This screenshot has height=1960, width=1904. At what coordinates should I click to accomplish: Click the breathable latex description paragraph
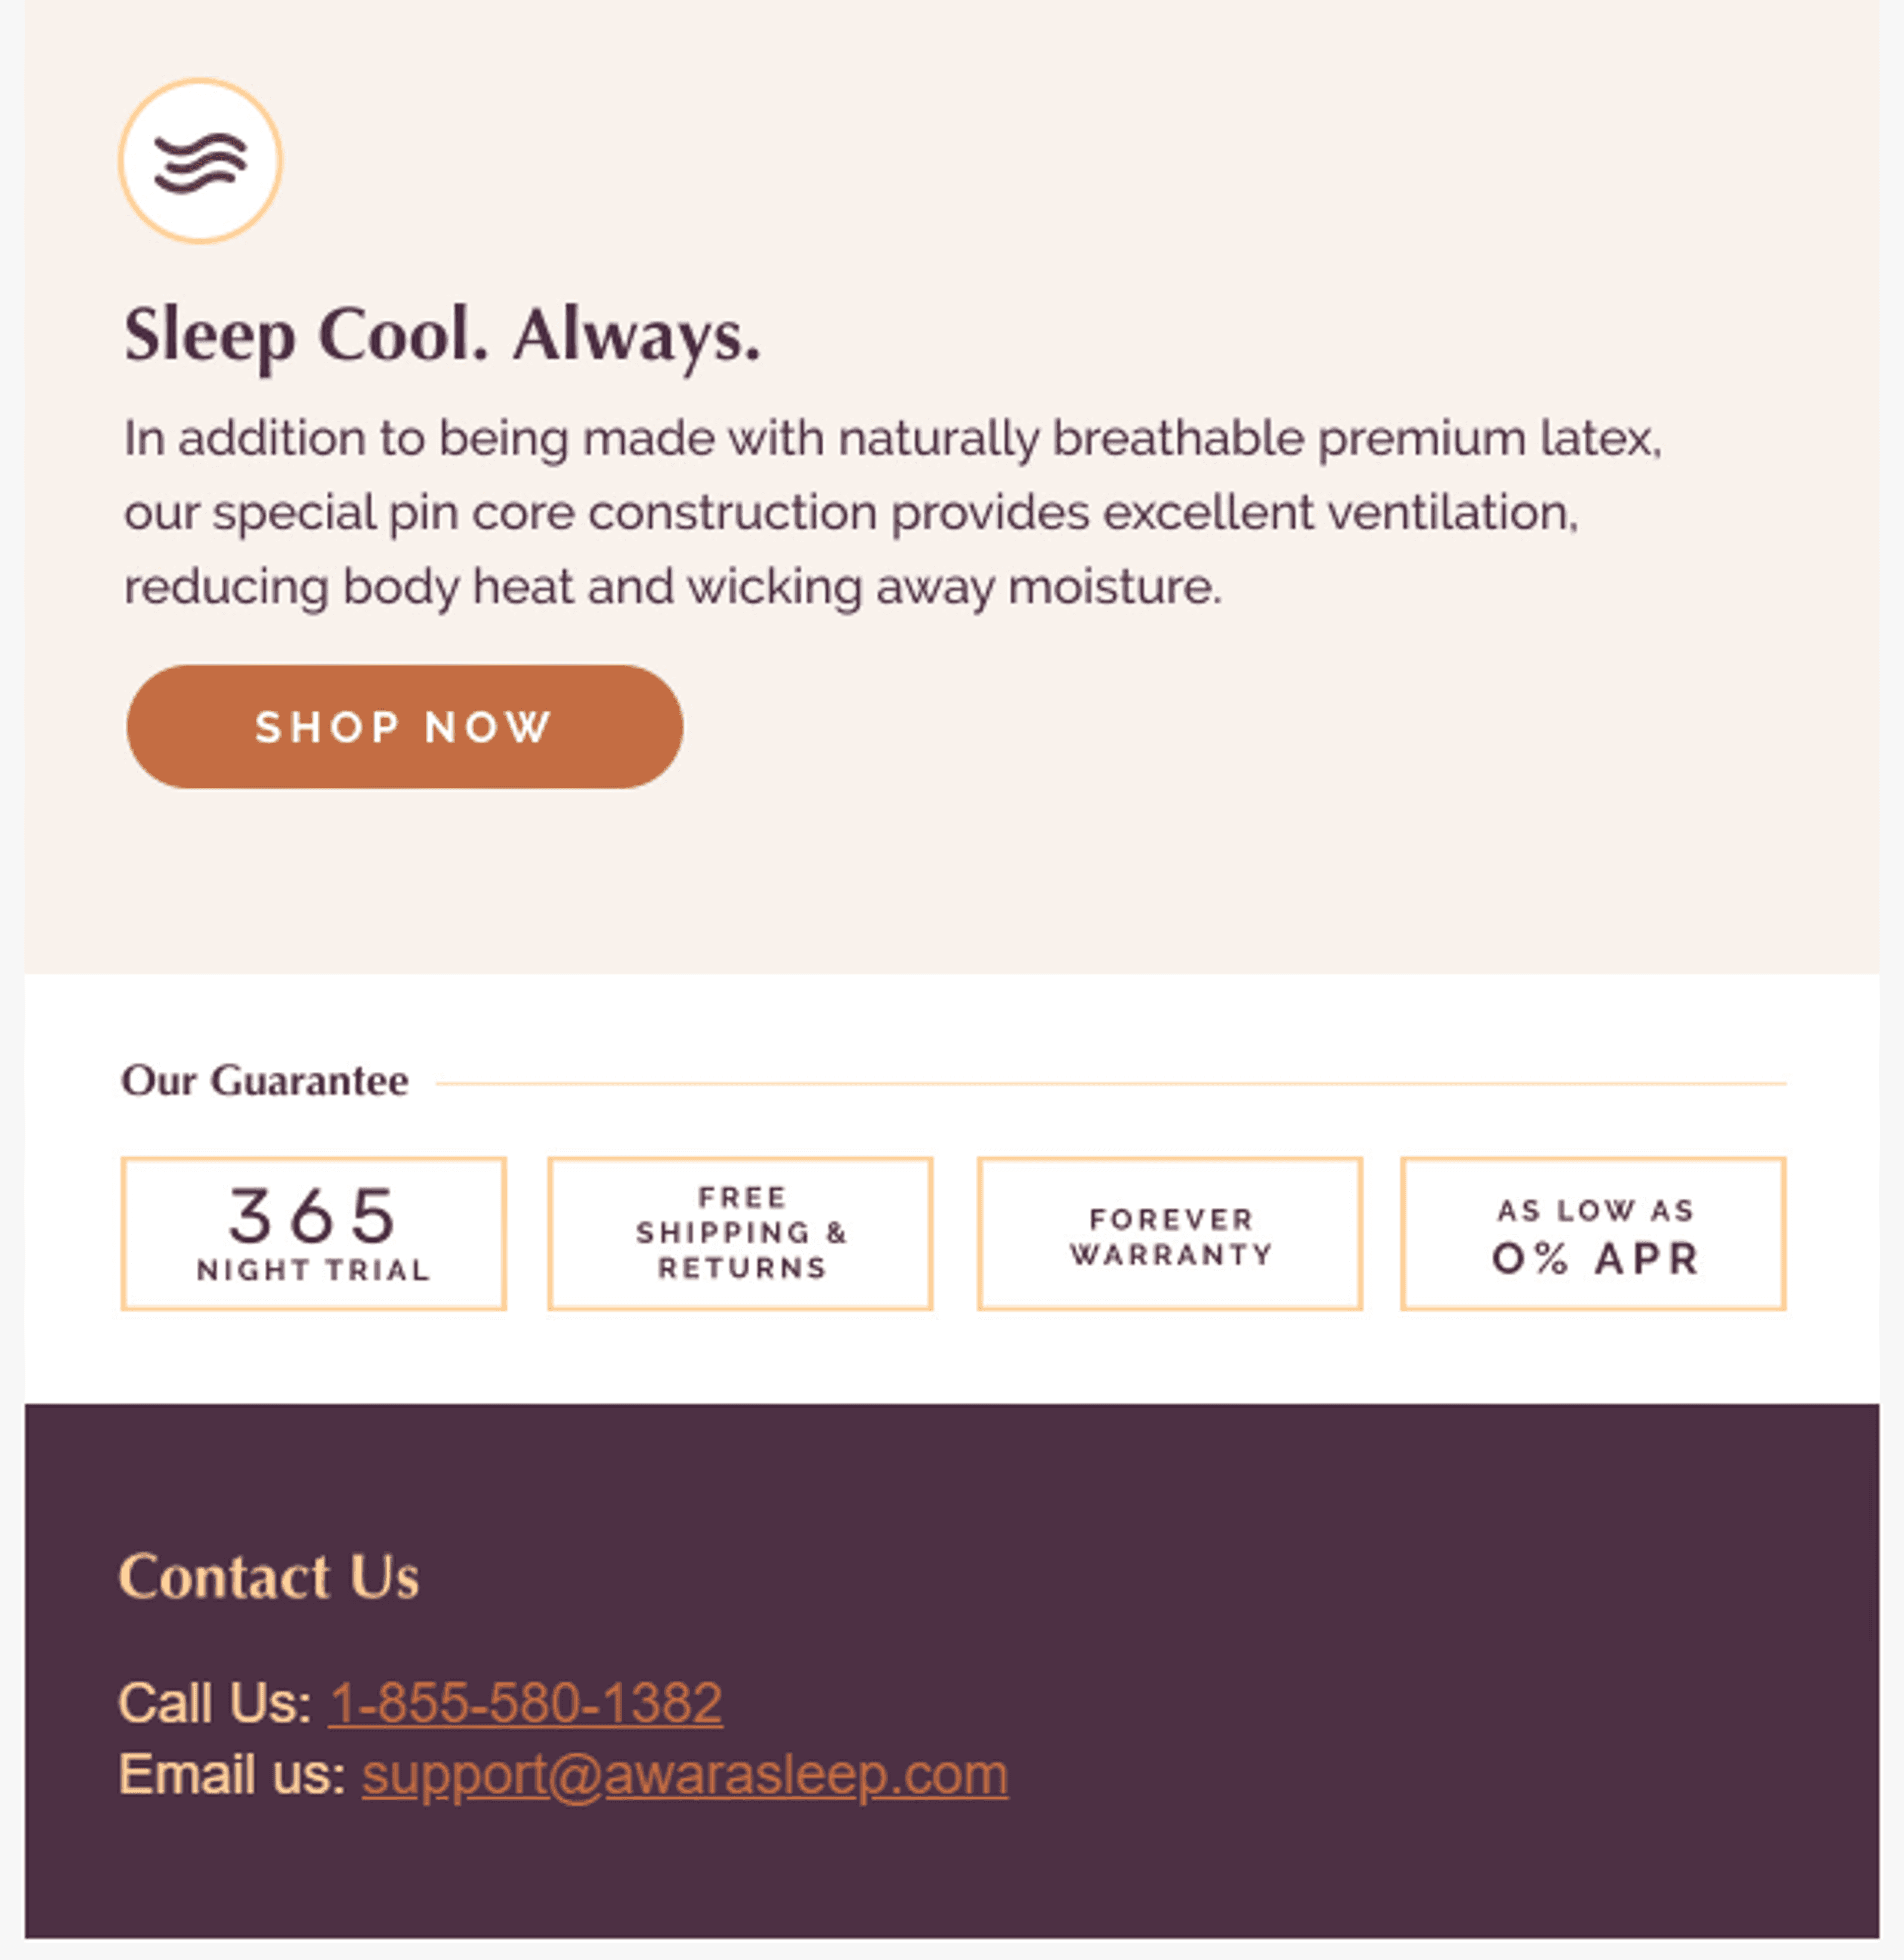tap(892, 512)
